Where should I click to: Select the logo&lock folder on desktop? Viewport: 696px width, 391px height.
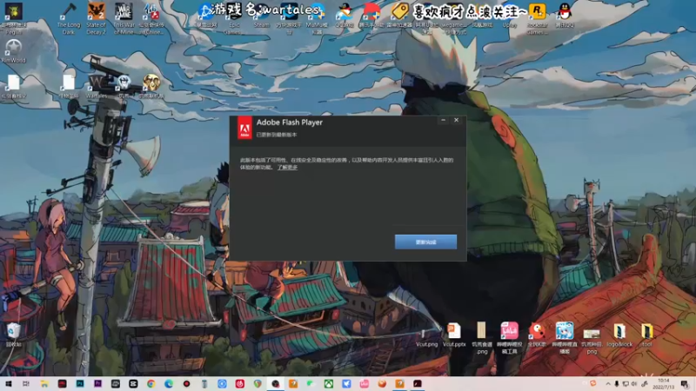click(x=619, y=335)
